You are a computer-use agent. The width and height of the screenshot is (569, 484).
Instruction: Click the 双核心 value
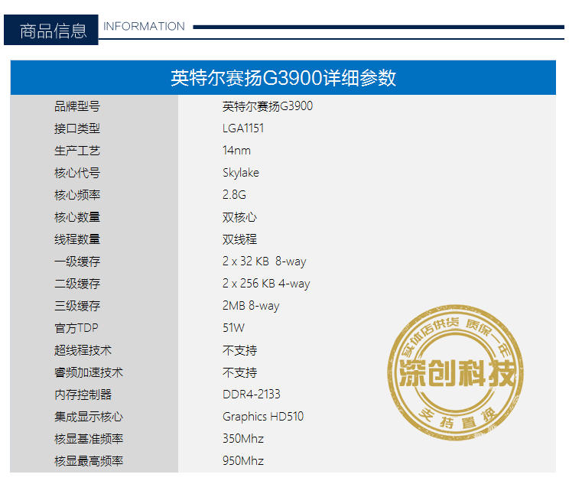(239, 217)
